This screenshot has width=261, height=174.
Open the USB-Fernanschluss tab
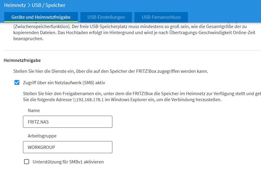coord(161,17)
